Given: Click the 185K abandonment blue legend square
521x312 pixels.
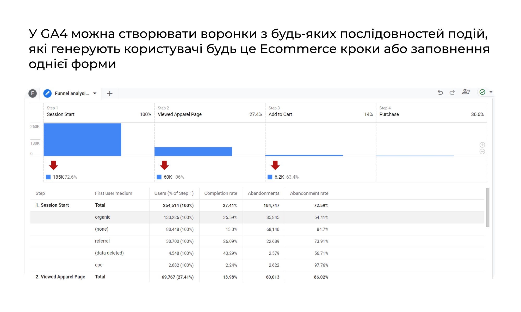Looking at the screenshot, I should pos(48,177).
